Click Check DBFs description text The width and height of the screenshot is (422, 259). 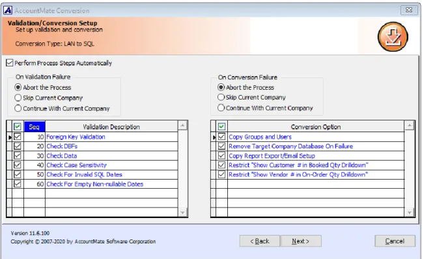[x=62, y=146]
